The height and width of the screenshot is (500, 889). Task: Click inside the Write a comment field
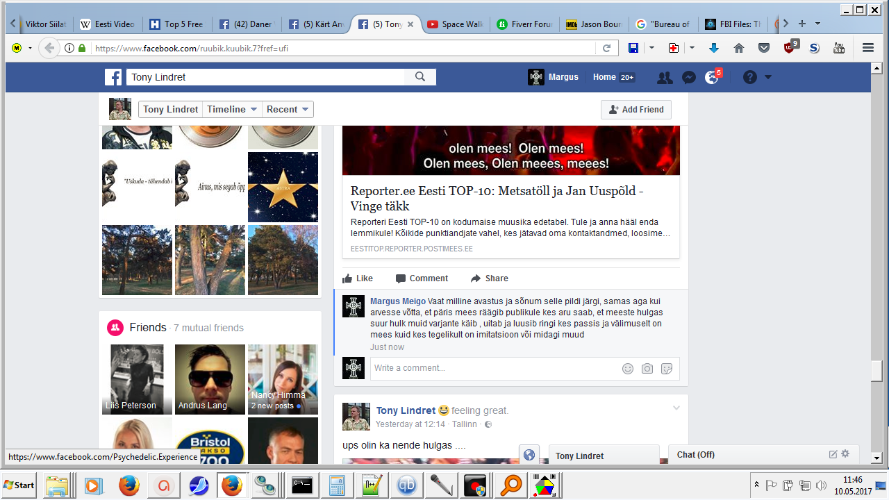click(x=495, y=368)
